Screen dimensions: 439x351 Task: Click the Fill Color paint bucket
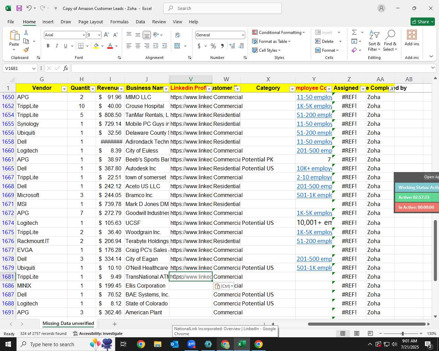(96, 46)
